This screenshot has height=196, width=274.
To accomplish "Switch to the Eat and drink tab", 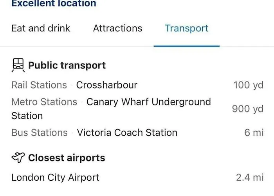I will pyautogui.click(x=41, y=28).
